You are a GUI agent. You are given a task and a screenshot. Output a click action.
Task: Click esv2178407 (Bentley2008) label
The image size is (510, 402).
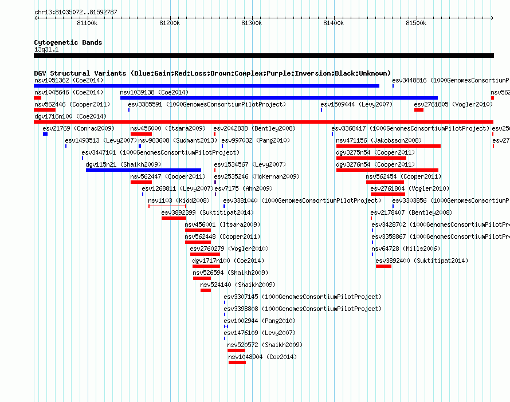tap(411, 212)
